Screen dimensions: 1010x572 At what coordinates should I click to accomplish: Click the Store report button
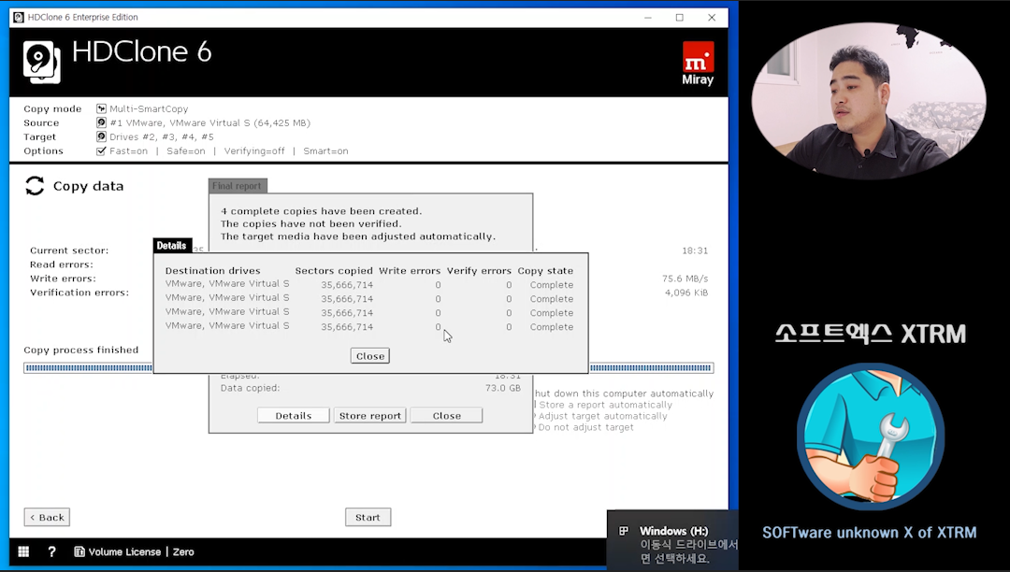pos(369,416)
